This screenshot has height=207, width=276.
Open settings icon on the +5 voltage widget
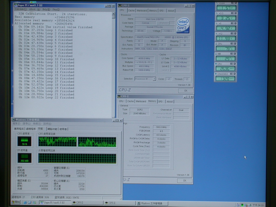pyautogui.click(x=232, y=23)
